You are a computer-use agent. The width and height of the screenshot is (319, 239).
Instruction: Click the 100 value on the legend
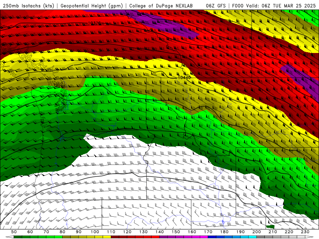coord(95,232)
